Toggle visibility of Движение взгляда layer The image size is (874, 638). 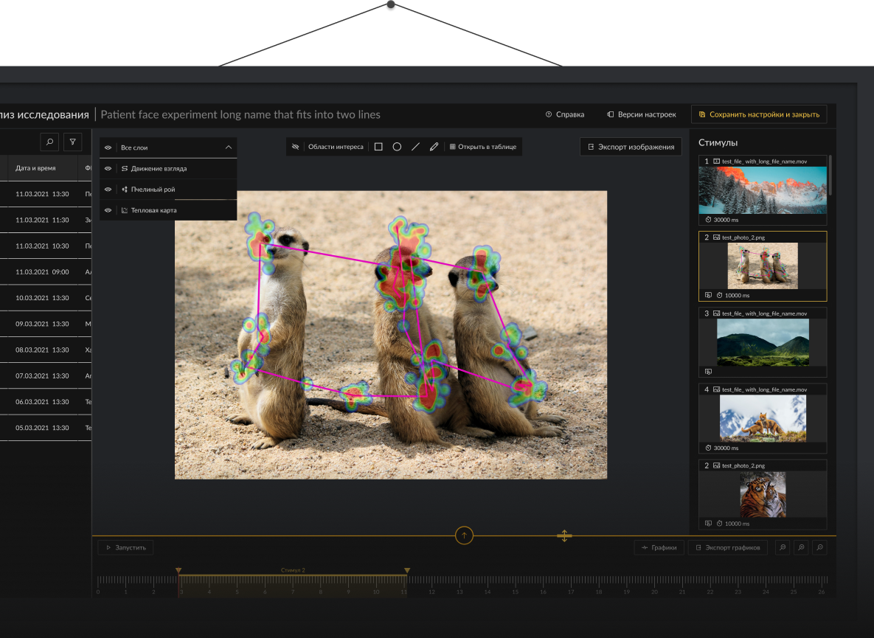108,169
